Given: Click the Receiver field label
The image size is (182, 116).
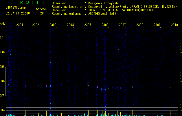Looking at the screenshot, I should pos(59,10).
